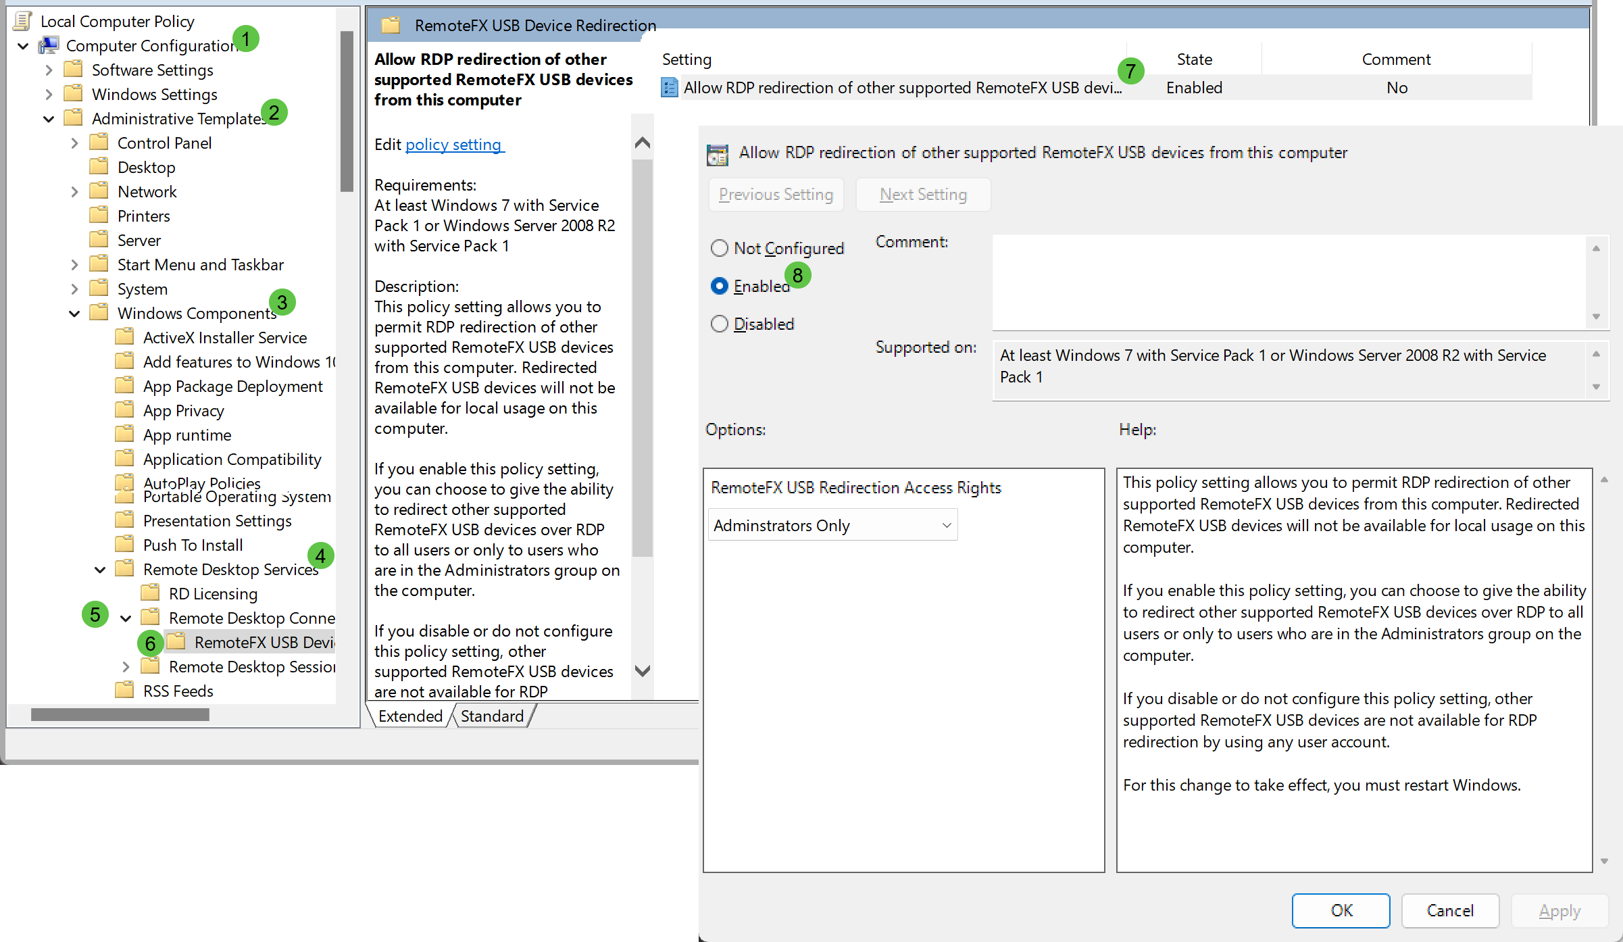Image resolution: width=1623 pixels, height=942 pixels.
Task: Click the Network folder icon
Action: pyautogui.click(x=99, y=191)
